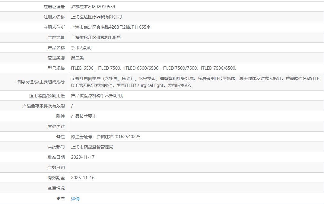Click the registrant name 上海医达医疗器械有限公司
Image resolution: width=324 pixels, height=204 pixels.
[x=96, y=17]
